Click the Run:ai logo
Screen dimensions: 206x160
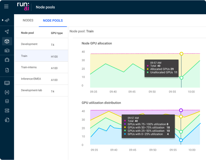click(23, 6)
